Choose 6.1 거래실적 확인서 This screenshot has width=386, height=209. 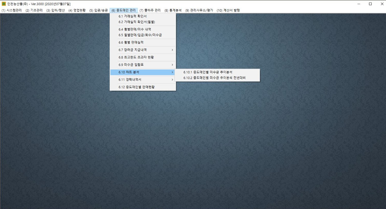pos(133,16)
